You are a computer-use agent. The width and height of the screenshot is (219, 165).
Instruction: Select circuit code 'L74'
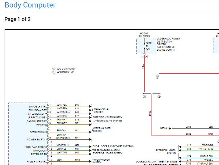point(189,156)
